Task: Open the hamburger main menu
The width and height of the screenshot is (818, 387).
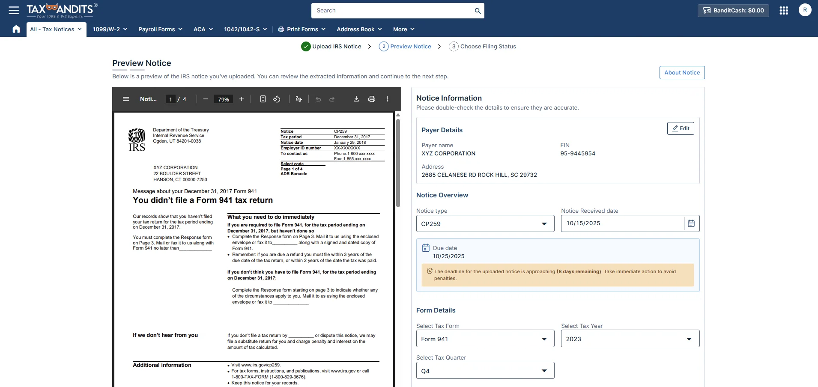Action: (x=14, y=10)
